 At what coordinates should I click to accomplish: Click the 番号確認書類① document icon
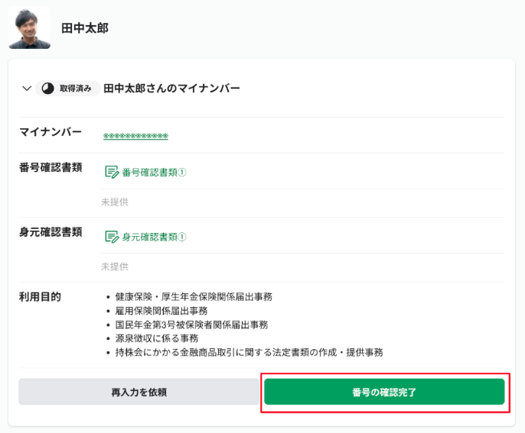(x=112, y=172)
